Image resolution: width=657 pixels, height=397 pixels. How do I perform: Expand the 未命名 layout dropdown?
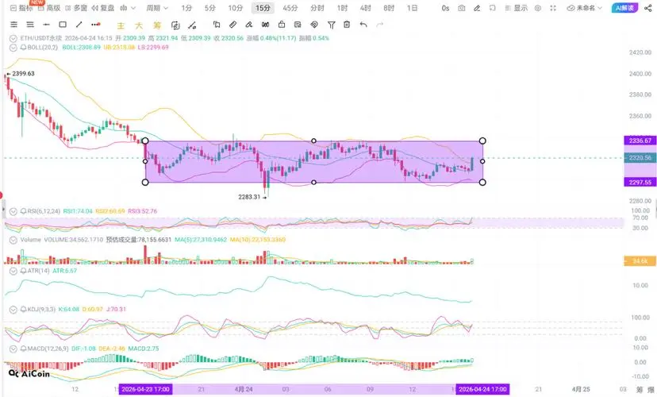point(584,8)
